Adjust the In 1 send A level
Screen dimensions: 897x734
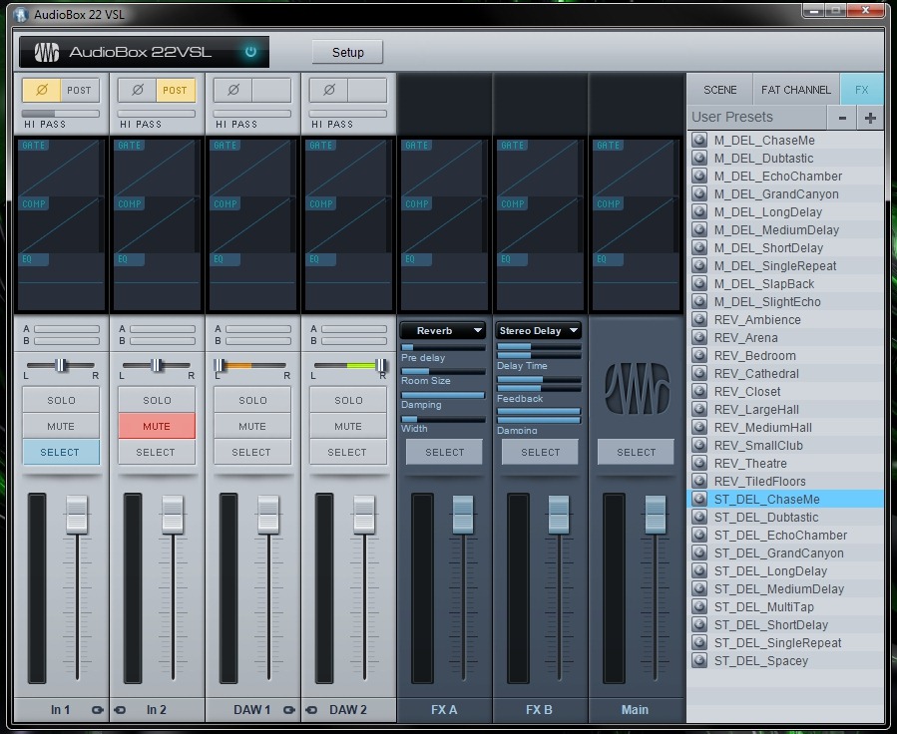67,329
